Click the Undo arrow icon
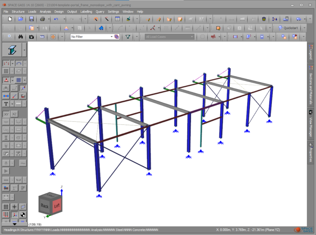 coord(56,19)
